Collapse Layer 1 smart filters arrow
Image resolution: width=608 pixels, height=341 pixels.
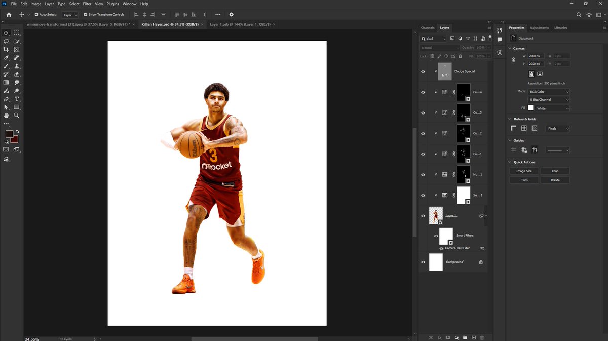click(486, 216)
